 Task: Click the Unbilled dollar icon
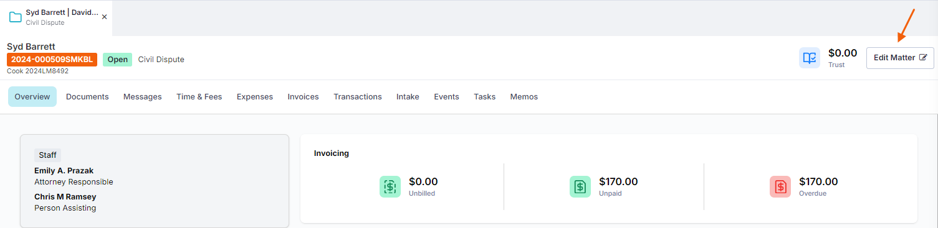coord(390,186)
